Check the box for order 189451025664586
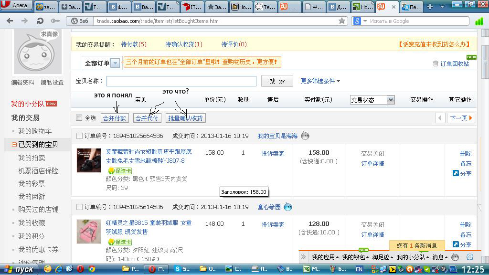The height and width of the screenshot is (275, 489). (x=80, y=136)
